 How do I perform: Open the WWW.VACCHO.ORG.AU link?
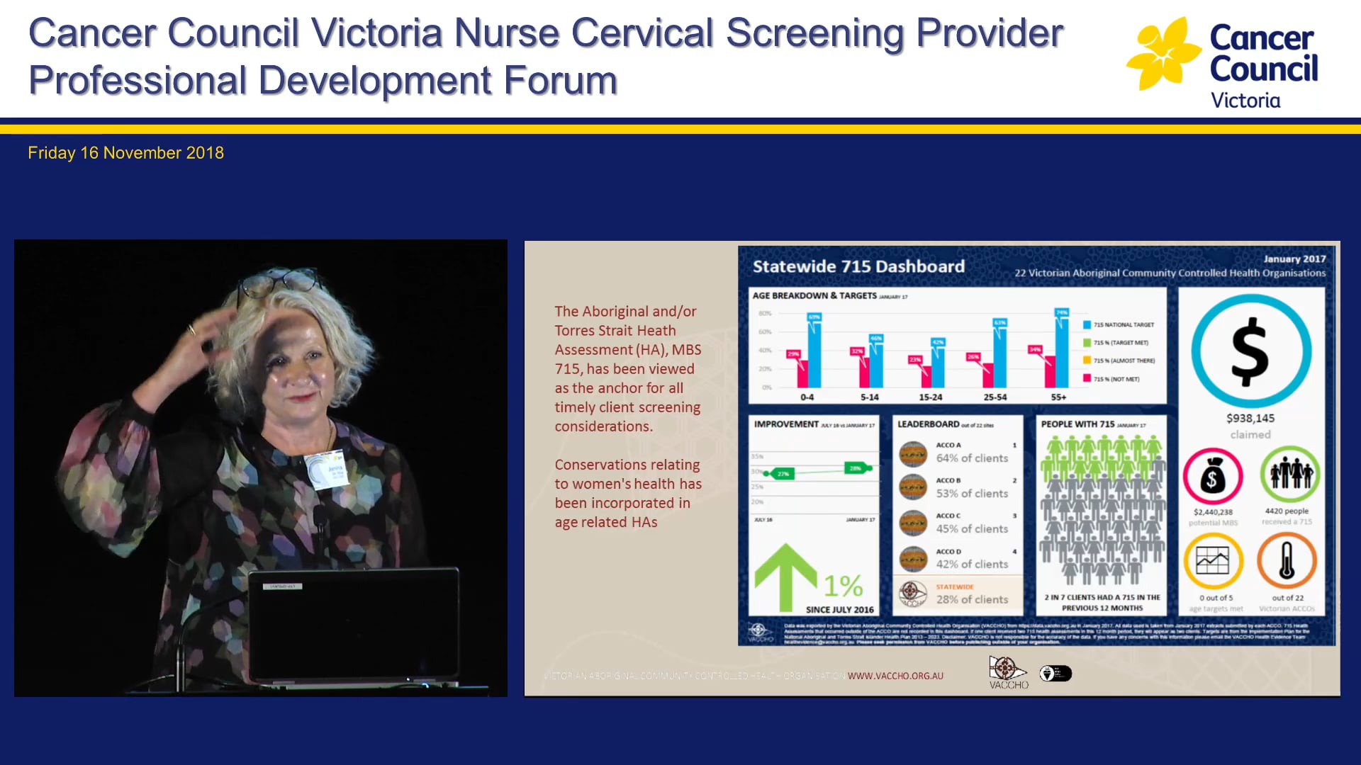click(895, 676)
